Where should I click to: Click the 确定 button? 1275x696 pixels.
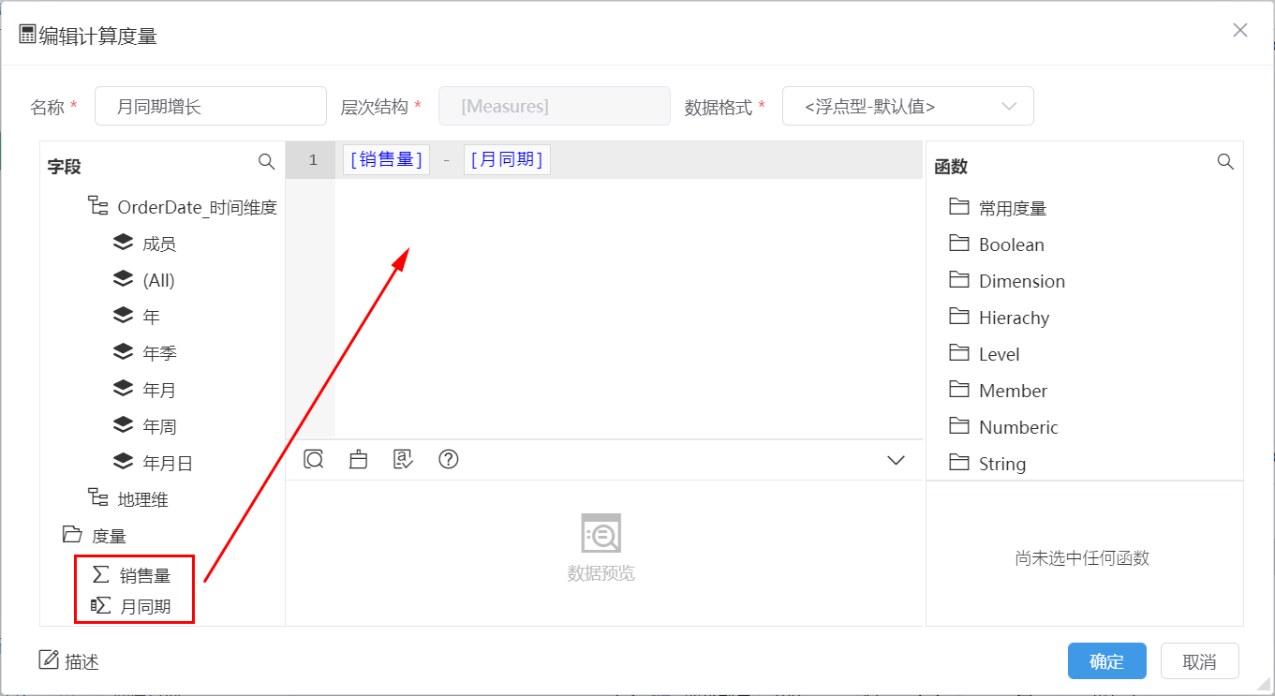(1107, 661)
